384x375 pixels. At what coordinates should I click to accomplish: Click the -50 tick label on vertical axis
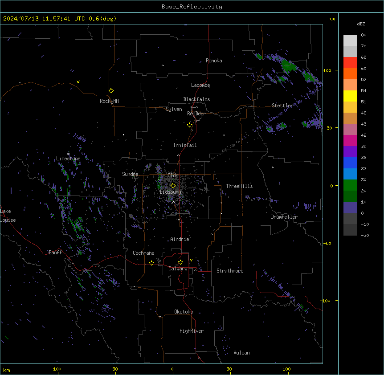coord(327,243)
